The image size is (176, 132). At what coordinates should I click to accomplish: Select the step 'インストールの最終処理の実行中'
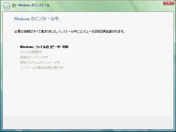(x=42, y=68)
